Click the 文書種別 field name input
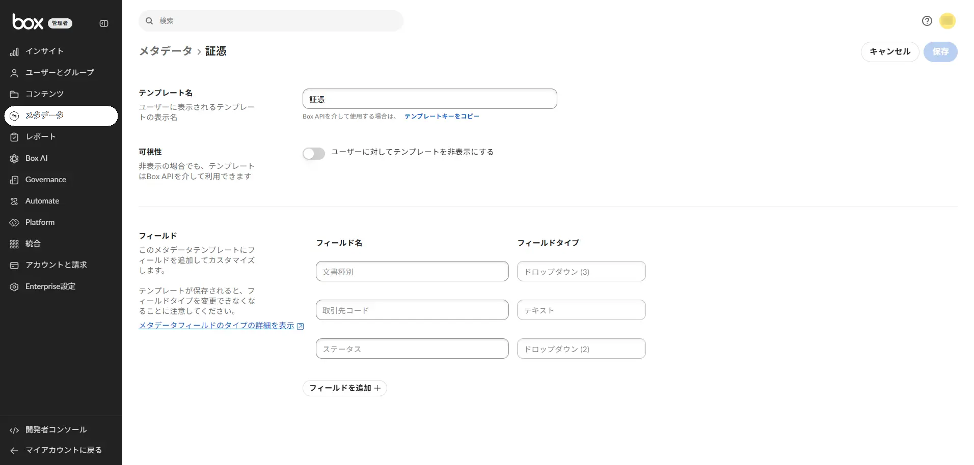Image resolution: width=974 pixels, height=465 pixels. click(x=412, y=271)
